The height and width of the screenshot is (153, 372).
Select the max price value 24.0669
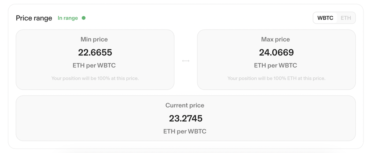pos(276,53)
